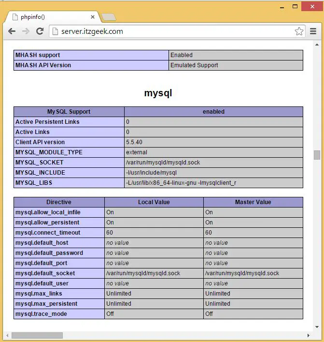Click the Active Persistent Links label
This screenshot has height=342, width=324.
[47, 122]
